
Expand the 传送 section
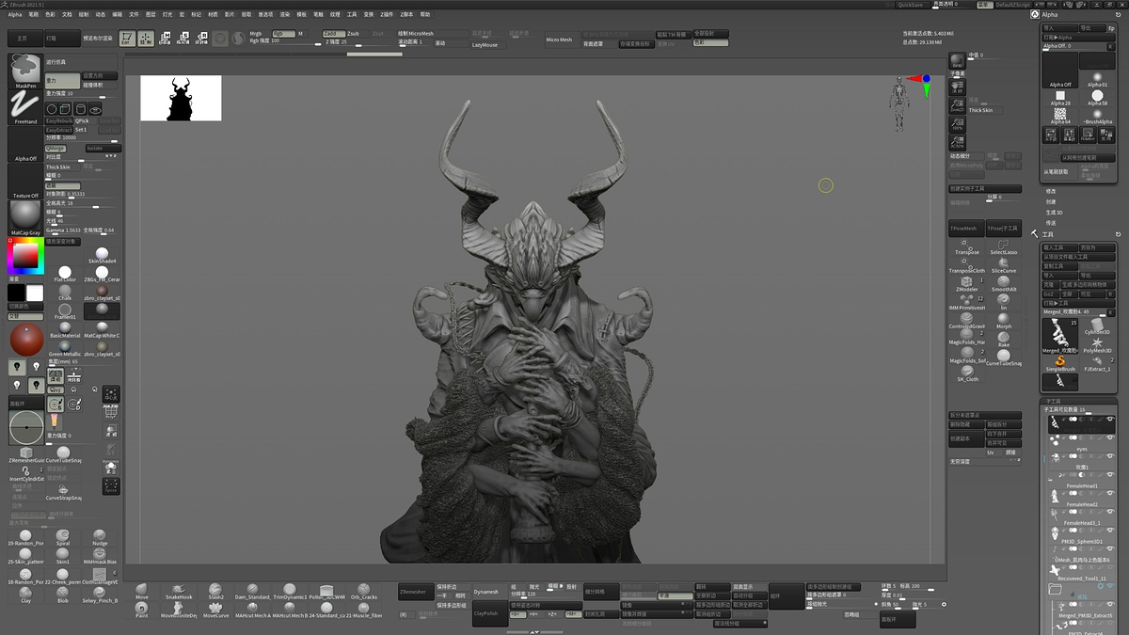click(1051, 223)
